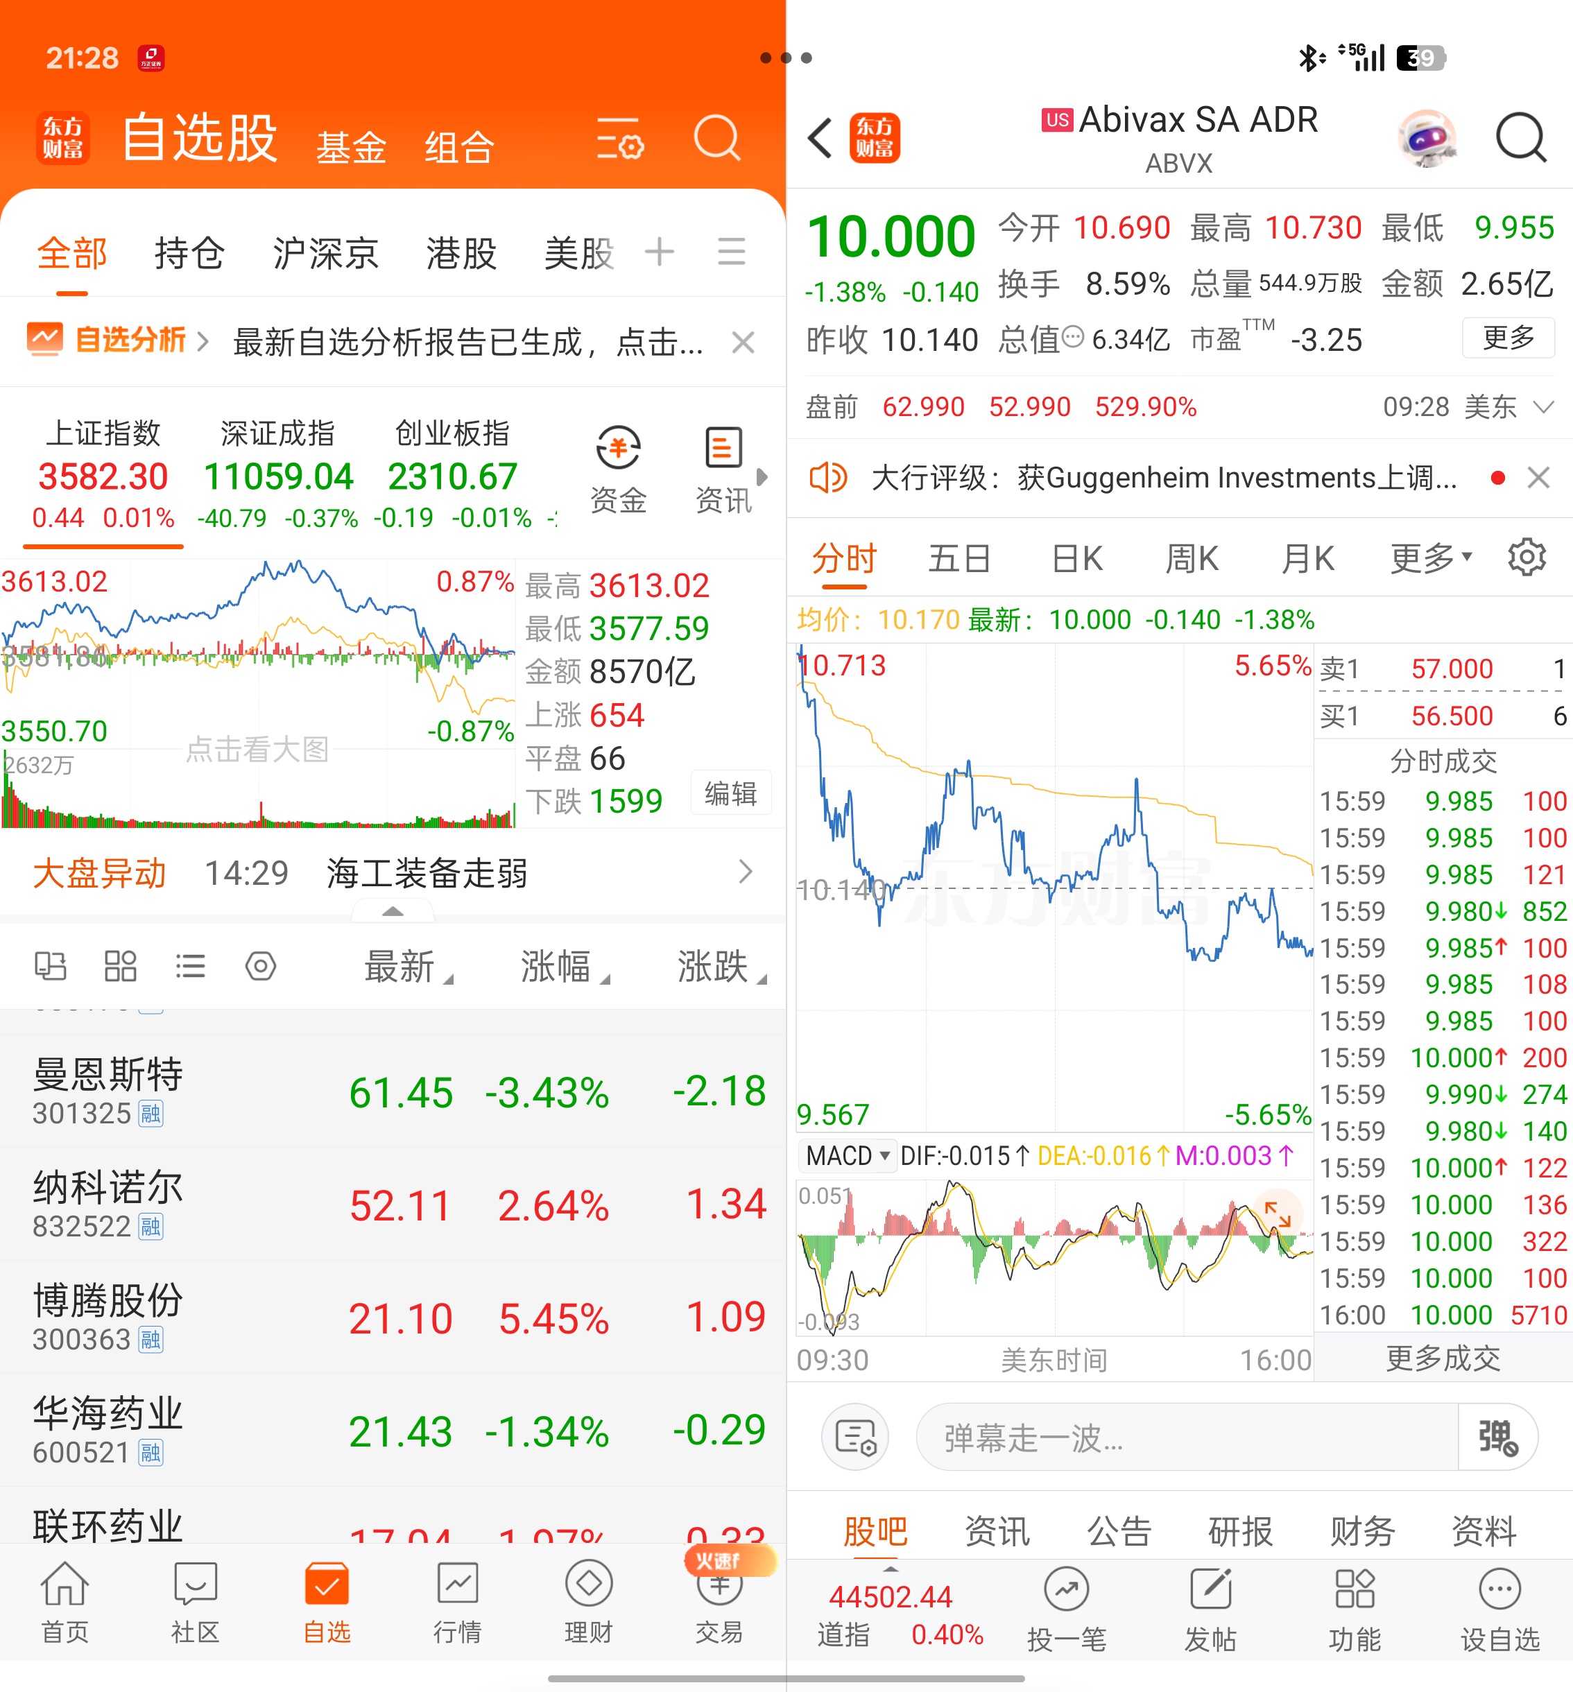This screenshot has height=1692, width=1573.
Task: Collapse the index panel with up arrow
Action: (x=393, y=912)
